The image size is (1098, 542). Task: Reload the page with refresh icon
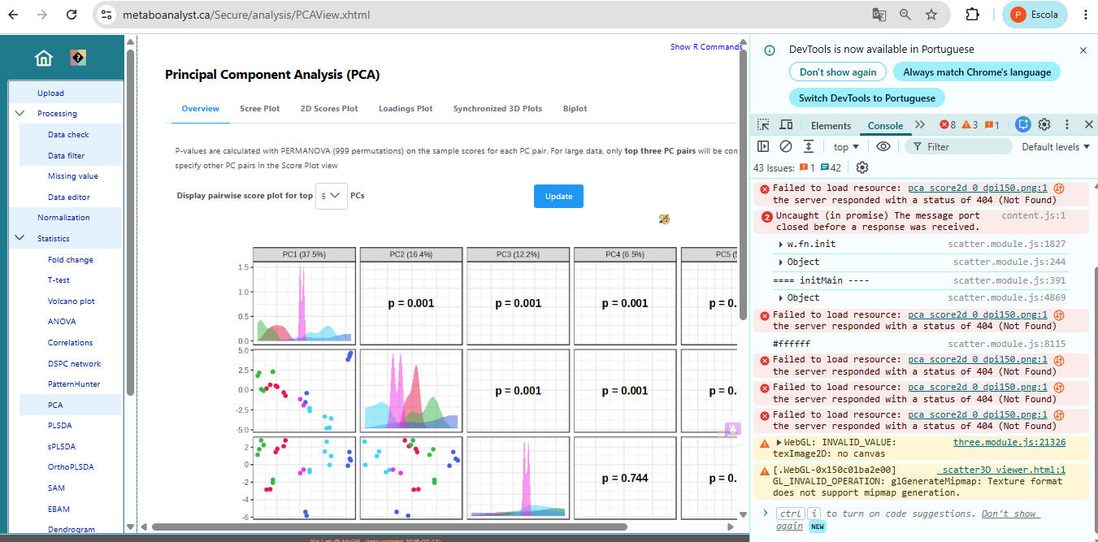(x=72, y=15)
